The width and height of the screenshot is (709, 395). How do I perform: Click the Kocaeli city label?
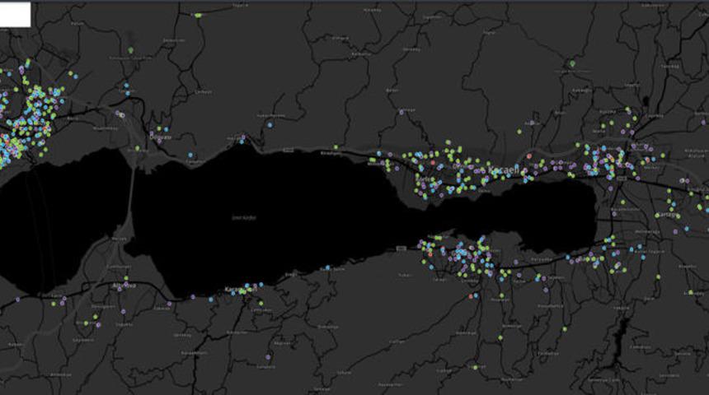503,170
